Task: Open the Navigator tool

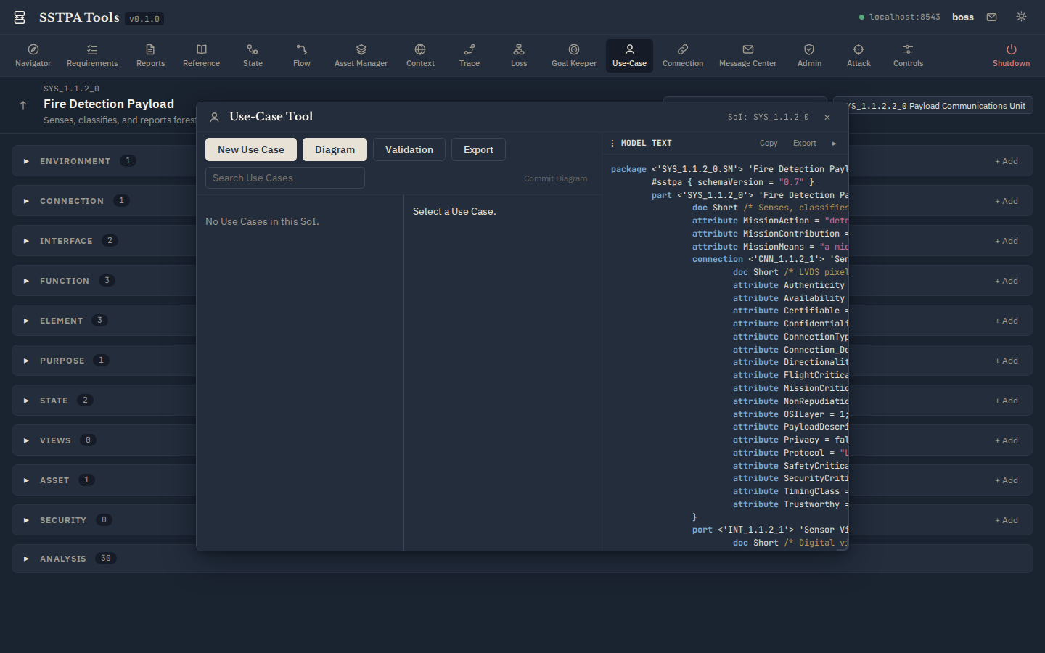Action: point(33,56)
